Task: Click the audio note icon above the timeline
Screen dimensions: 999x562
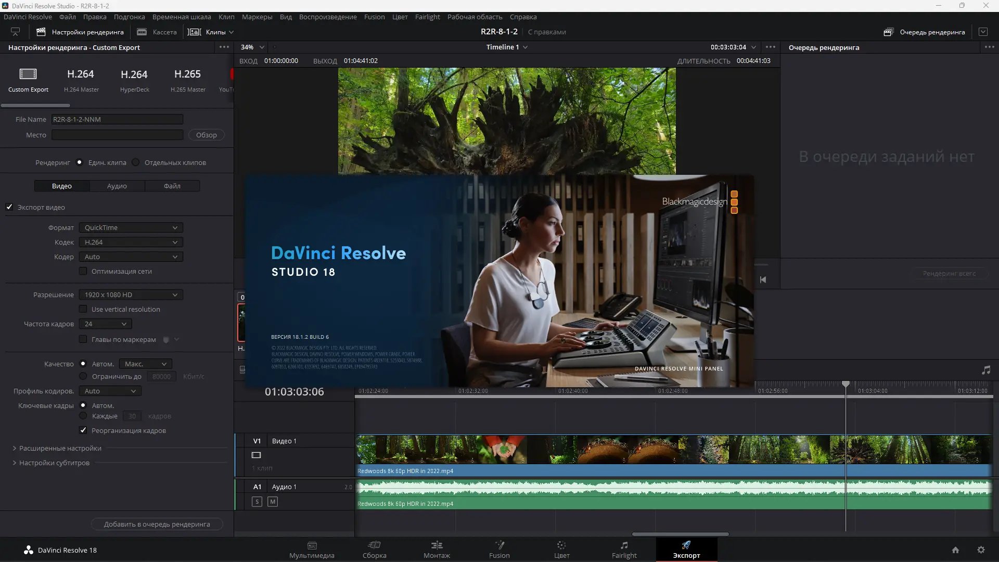Action: click(x=986, y=370)
